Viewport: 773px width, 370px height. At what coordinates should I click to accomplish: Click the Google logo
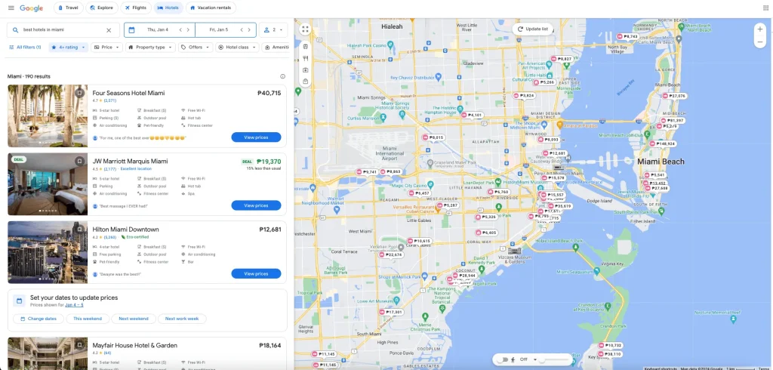click(x=32, y=8)
